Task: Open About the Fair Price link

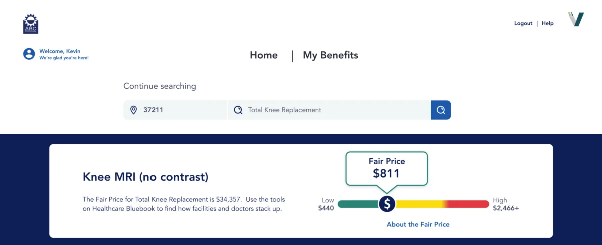Action: pyautogui.click(x=418, y=224)
